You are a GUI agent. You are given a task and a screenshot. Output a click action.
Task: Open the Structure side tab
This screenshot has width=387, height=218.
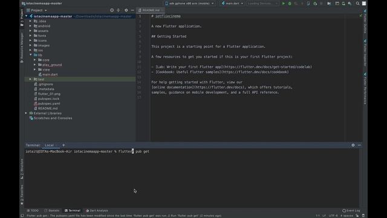pos(22,169)
